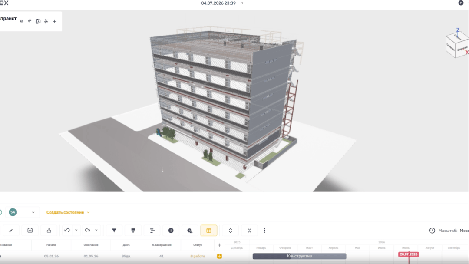Toggle the eye visibility icon in the top panel
The image size is (469, 264).
22,21
